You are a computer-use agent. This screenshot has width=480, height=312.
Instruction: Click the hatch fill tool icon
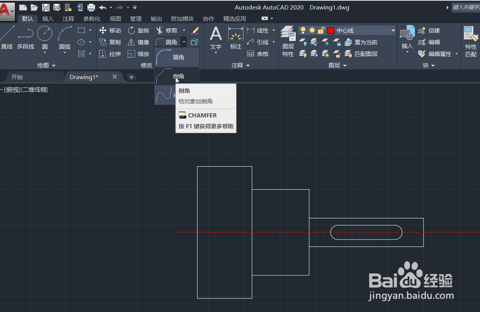(81, 54)
